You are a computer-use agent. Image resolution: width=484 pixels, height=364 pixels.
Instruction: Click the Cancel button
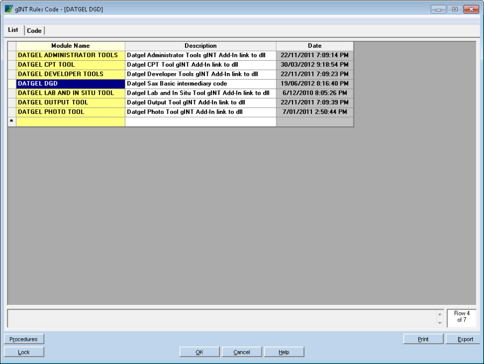pyautogui.click(x=241, y=352)
